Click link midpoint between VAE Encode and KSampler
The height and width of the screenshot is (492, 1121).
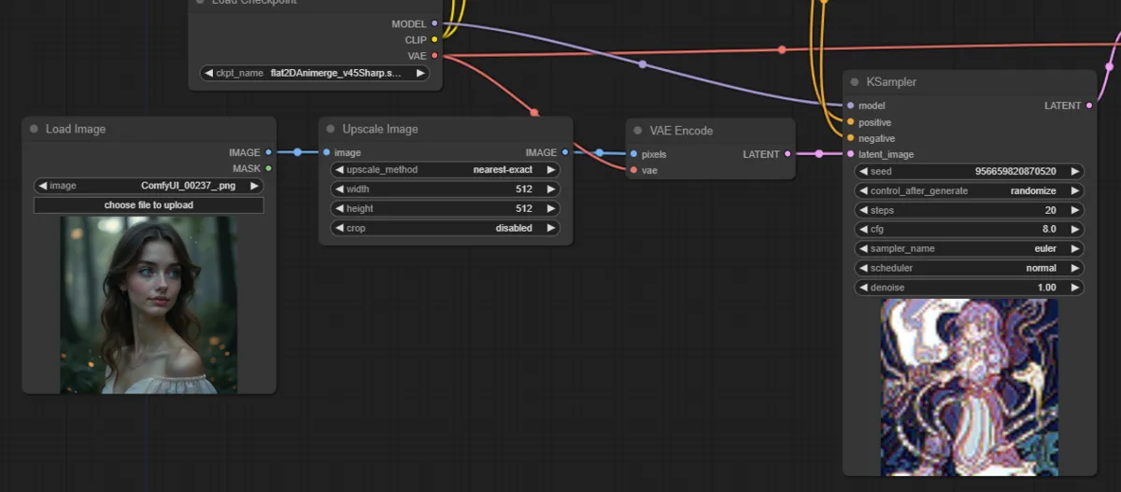coord(819,154)
